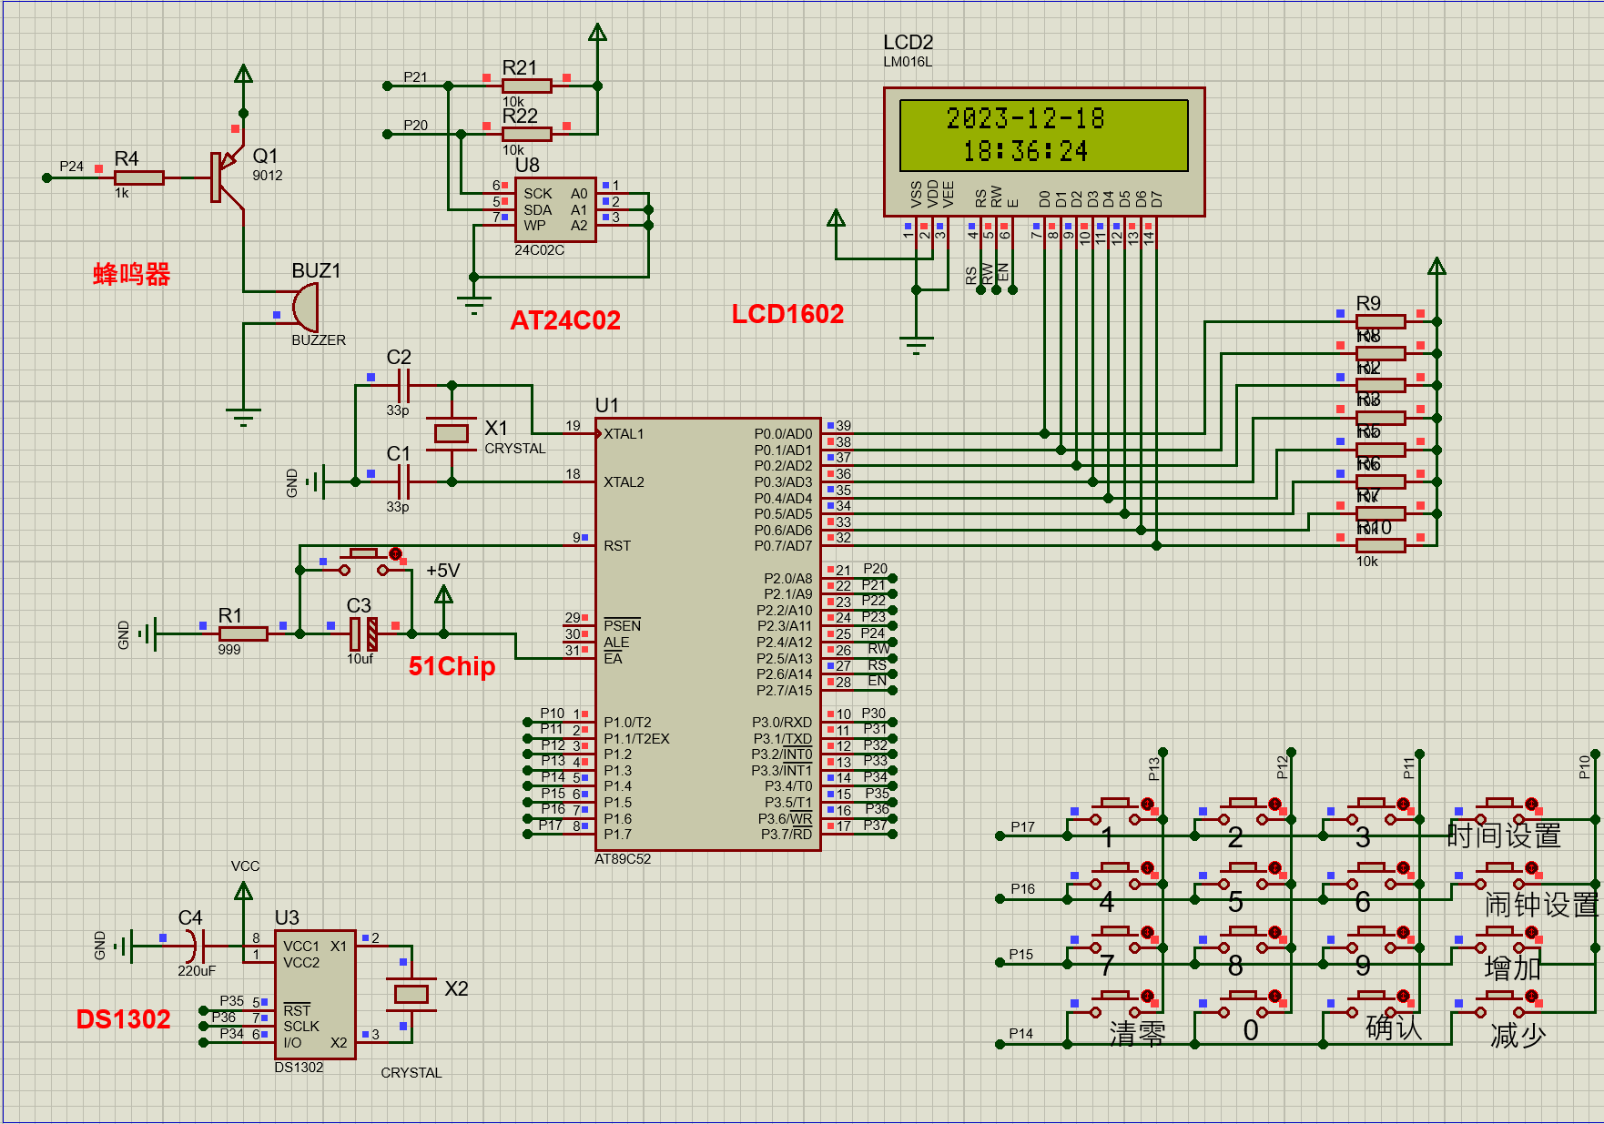1604x1124 pixels.
Task: Select the bottom 10k resistor R10
Action: click(1381, 545)
